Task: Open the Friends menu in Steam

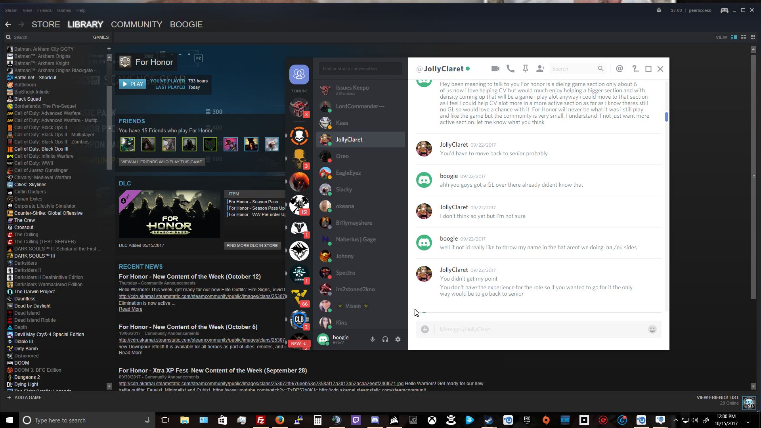Action: (x=44, y=10)
